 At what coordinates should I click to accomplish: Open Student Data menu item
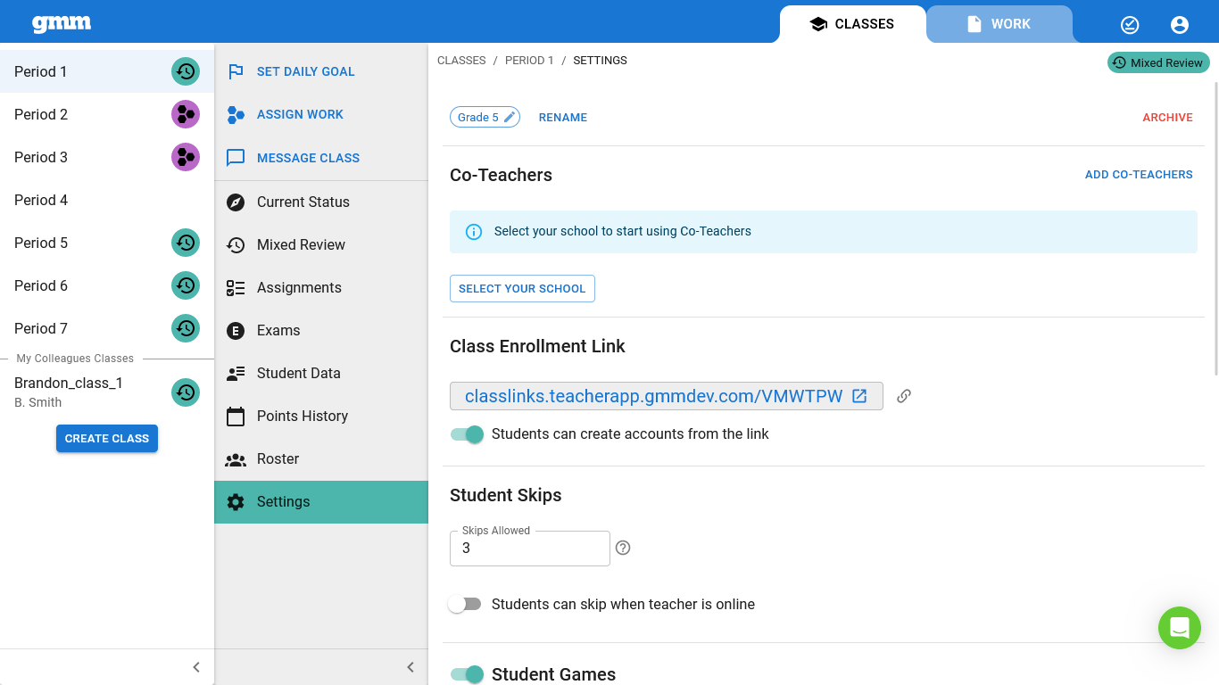click(x=321, y=373)
